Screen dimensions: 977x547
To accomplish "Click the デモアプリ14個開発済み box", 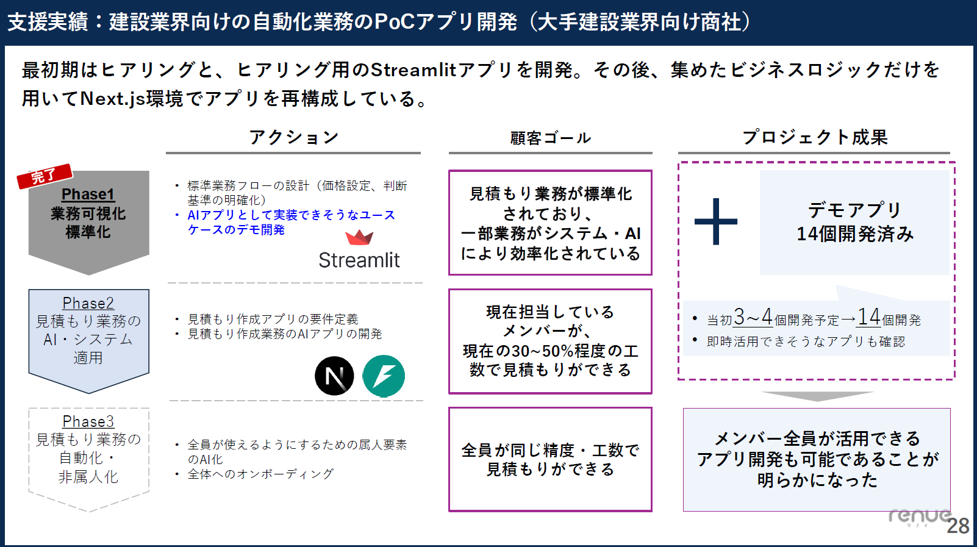I will click(x=855, y=223).
